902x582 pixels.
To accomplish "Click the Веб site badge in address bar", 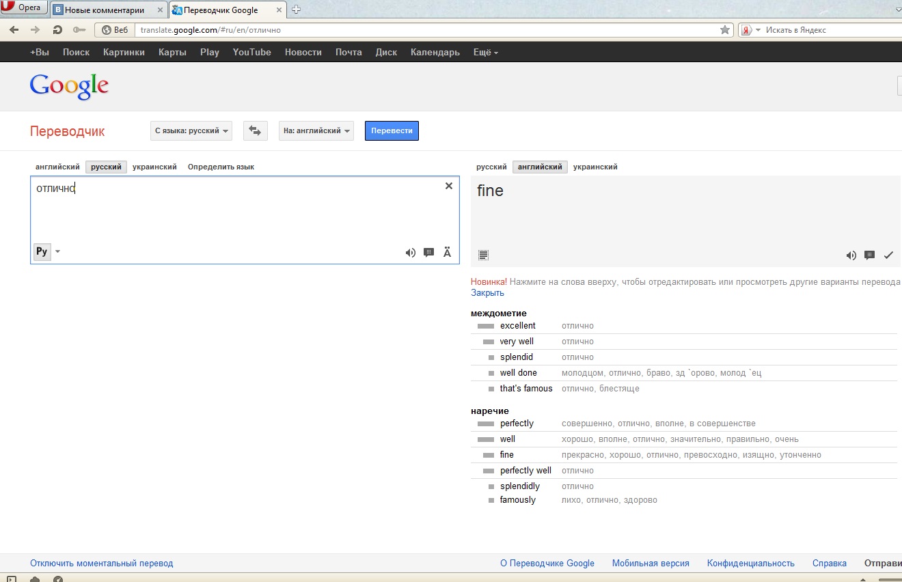I will [x=115, y=30].
